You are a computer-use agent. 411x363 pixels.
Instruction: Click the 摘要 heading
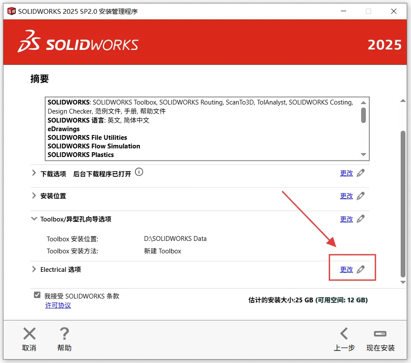40,79
